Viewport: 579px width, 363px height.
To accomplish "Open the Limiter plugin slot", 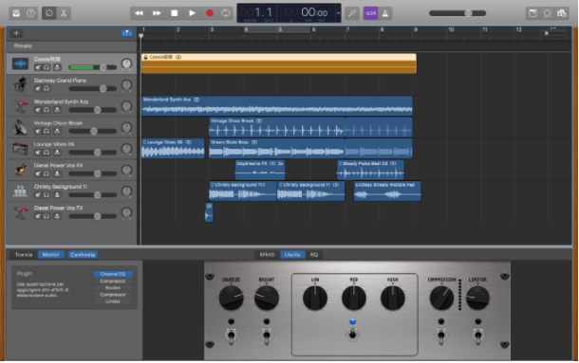I will (x=113, y=301).
